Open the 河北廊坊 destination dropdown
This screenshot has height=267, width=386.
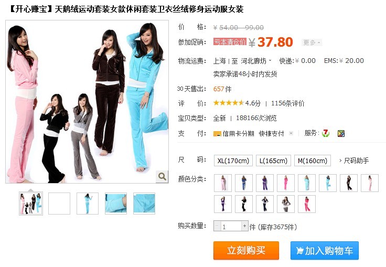click(256, 61)
